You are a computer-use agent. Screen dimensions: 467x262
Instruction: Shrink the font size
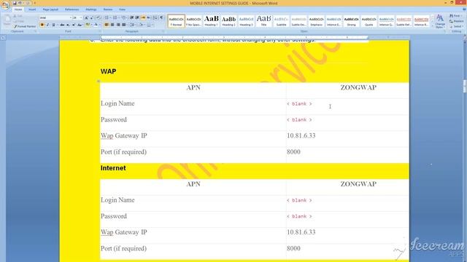pyautogui.click(x=92, y=17)
